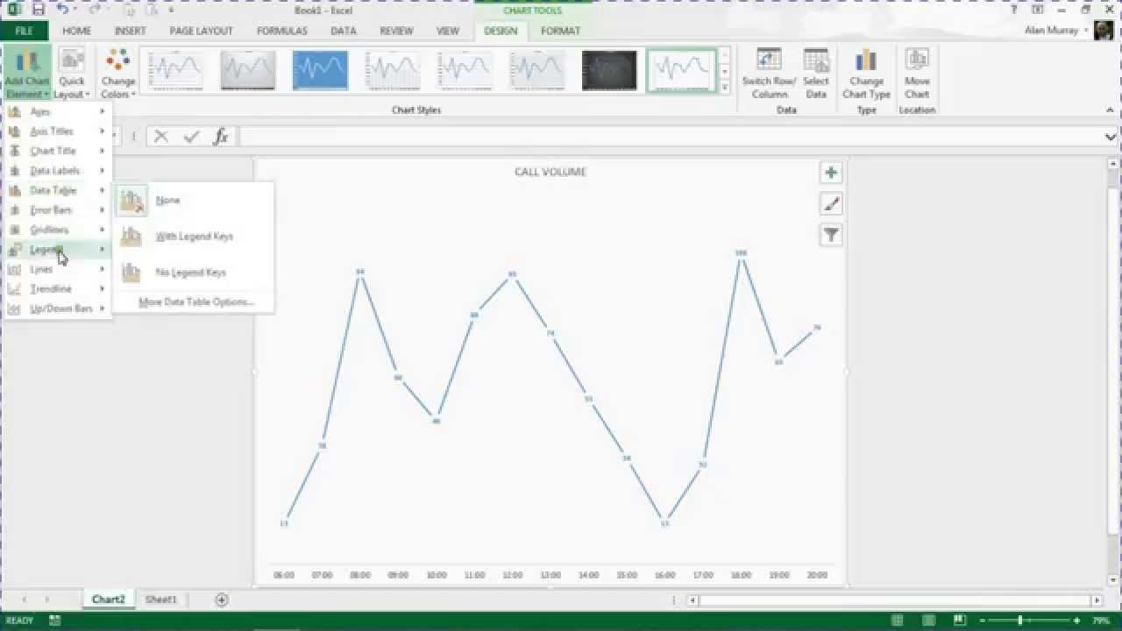1122x631 pixels.
Task: Save the workbook from quick access toolbar
Action: [38, 10]
